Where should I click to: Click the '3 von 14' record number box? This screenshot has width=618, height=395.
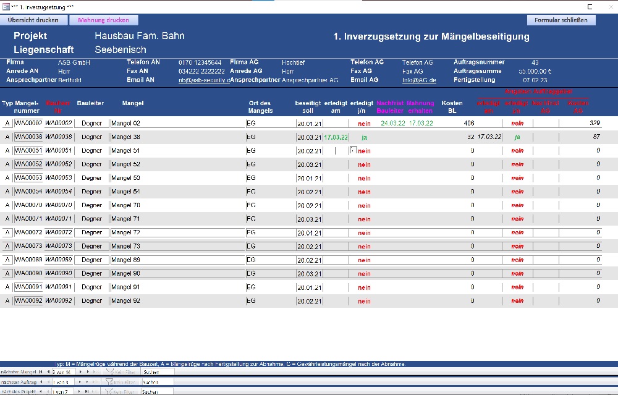64,372
